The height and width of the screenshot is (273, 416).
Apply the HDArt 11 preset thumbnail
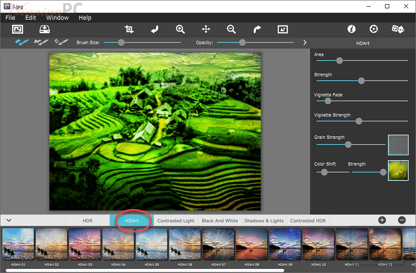click(x=352, y=244)
